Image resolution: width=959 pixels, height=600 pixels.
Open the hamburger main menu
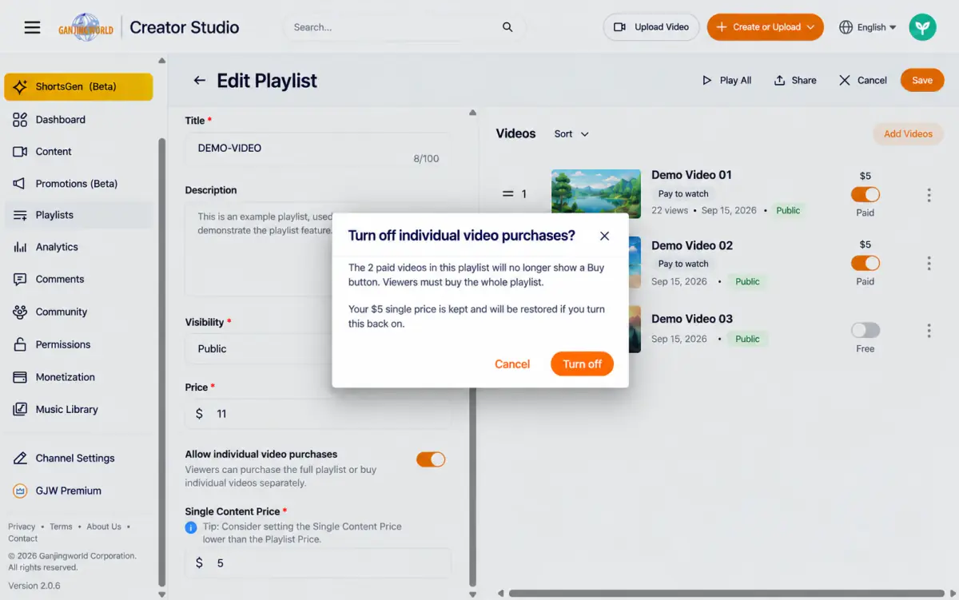[x=32, y=27]
